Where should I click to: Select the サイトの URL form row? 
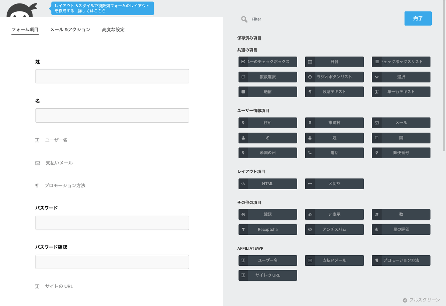[112, 287]
